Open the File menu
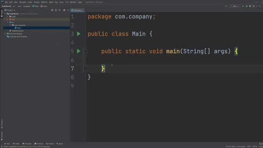The width and height of the screenshot is (263, 148). [7, 2]
